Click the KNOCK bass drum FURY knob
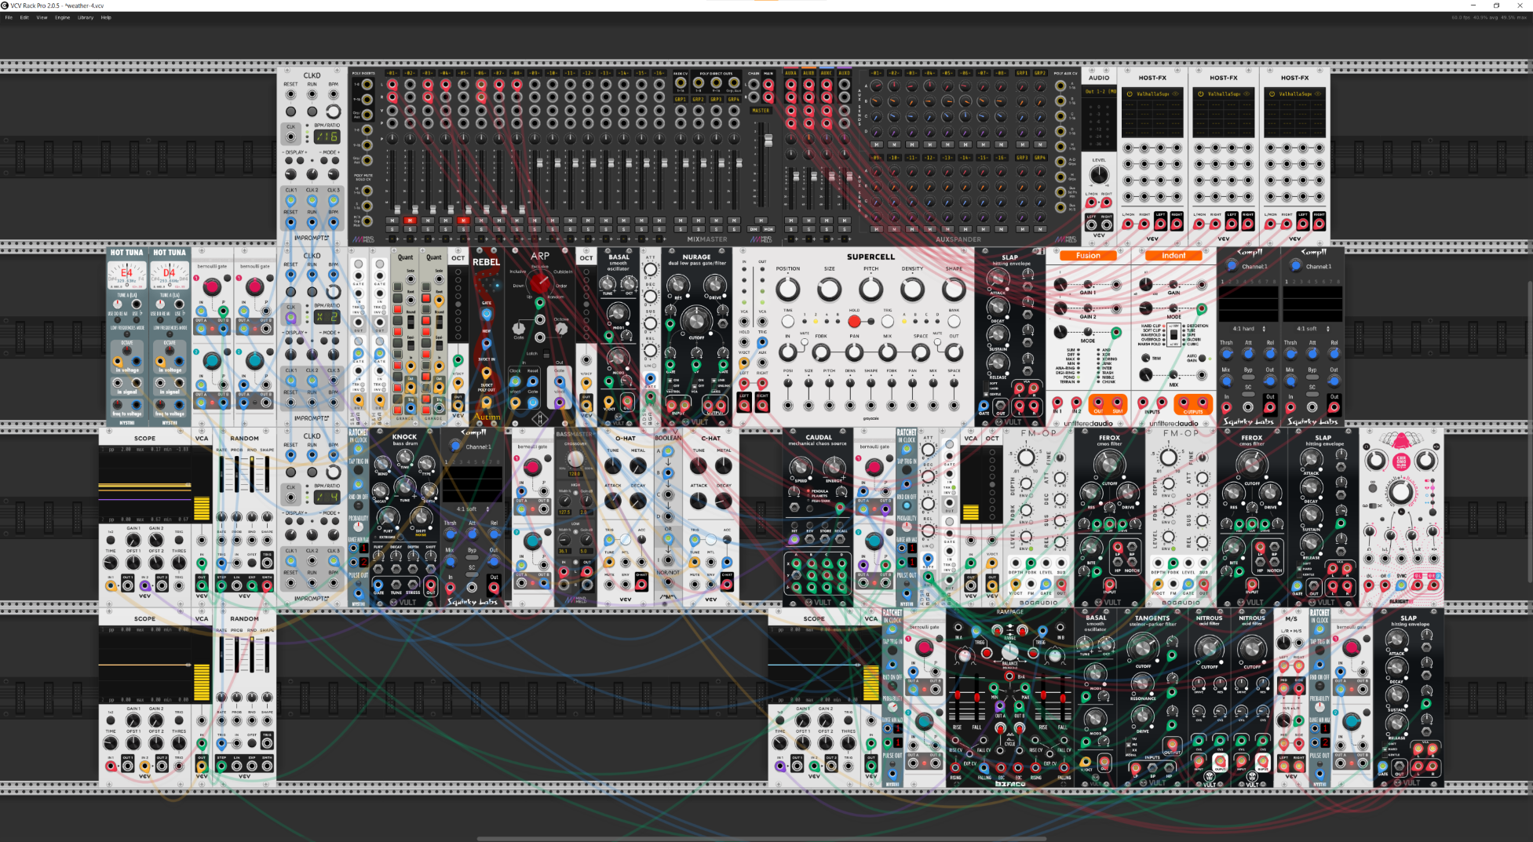Screen dimensions: 1533x842 coord(387,517)
